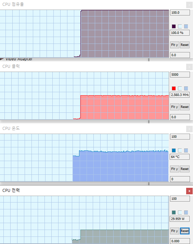
Task: Click current value 2,560.3 MHz field
Action: pos(180,95)
